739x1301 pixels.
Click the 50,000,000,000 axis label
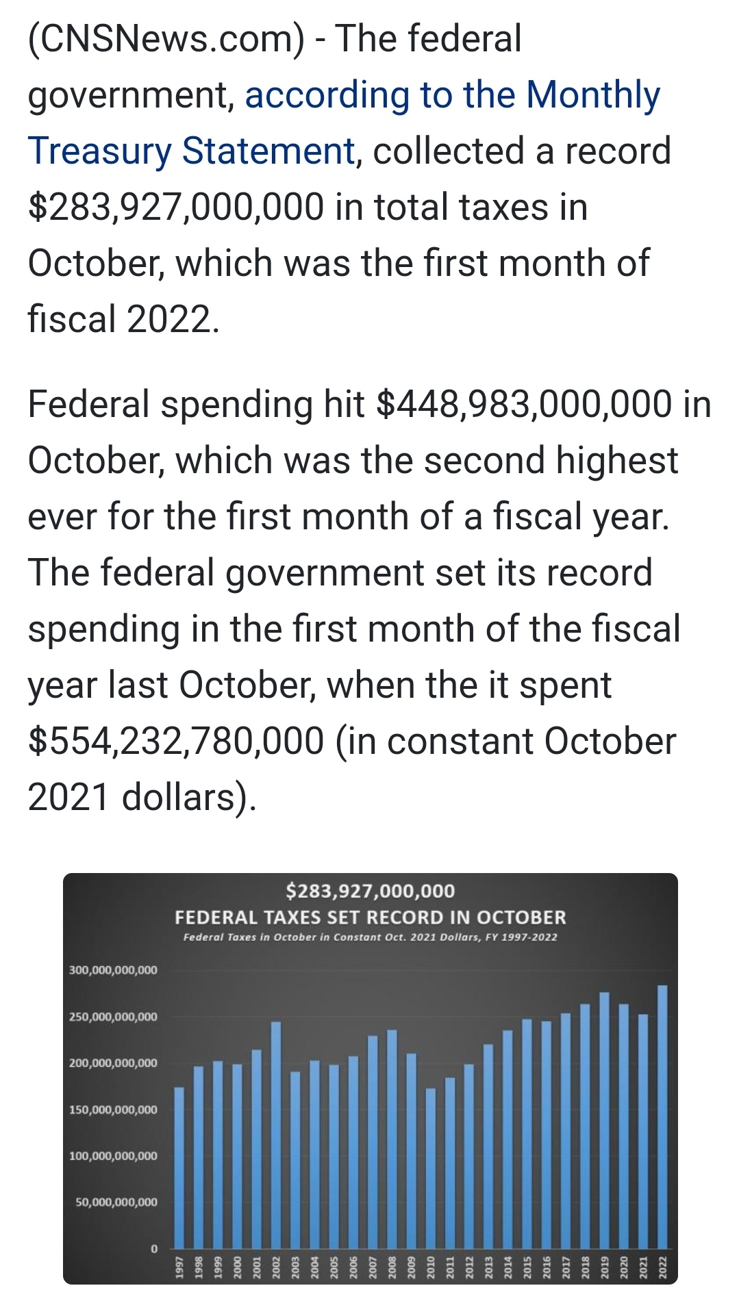point(116,1202)
